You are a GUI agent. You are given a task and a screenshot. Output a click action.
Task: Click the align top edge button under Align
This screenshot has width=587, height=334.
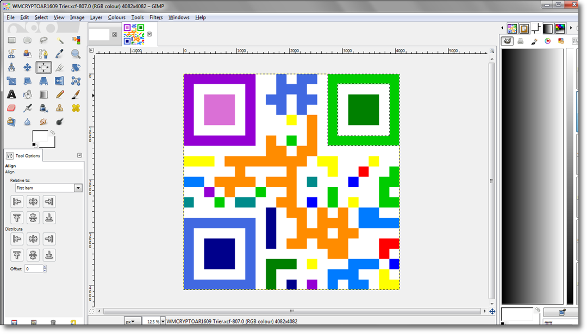click(17, 218)
